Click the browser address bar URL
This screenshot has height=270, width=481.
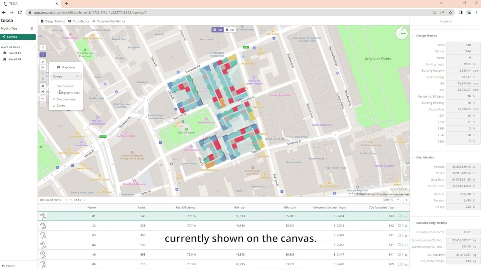pos(90,12)
